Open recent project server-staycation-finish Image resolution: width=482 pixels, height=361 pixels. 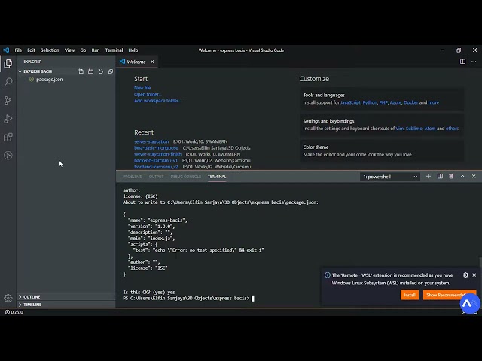click(157, 154)
